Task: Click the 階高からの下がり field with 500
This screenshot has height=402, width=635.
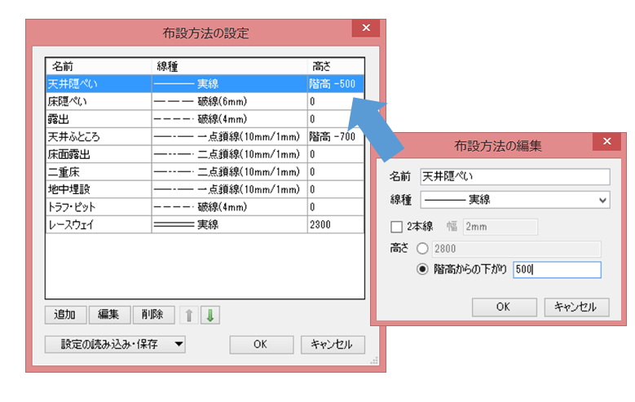Action: (x=557, y=269)
